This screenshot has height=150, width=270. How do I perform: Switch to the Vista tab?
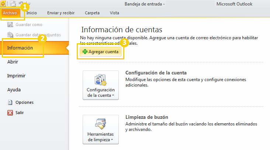coord(114,13)
